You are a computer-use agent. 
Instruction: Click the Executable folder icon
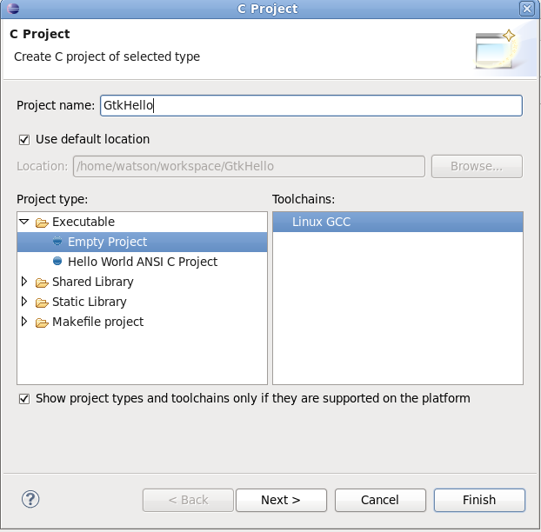click(x=42, y=223)
